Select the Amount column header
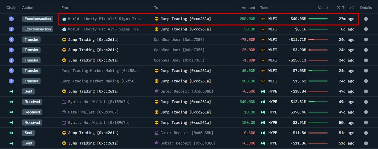 pos(249,8)
